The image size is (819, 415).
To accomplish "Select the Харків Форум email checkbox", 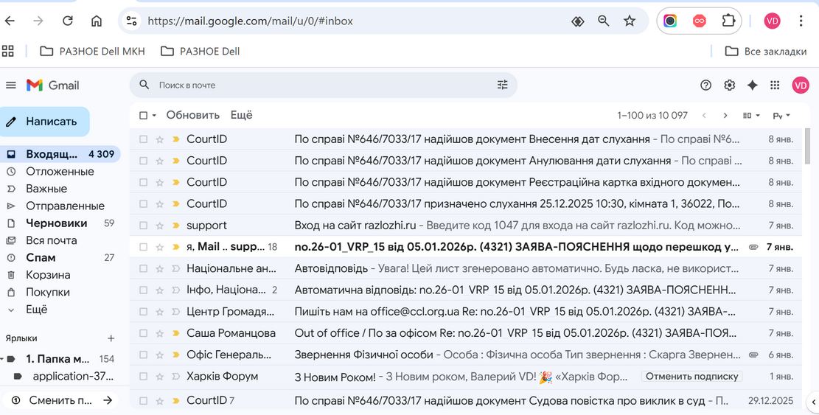I will (x=143, y=377).
